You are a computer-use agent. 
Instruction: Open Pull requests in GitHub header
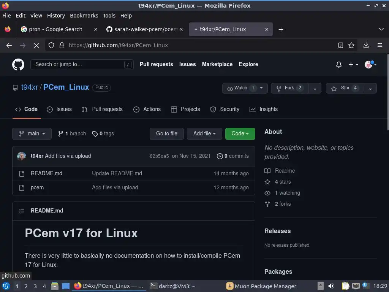156,64
